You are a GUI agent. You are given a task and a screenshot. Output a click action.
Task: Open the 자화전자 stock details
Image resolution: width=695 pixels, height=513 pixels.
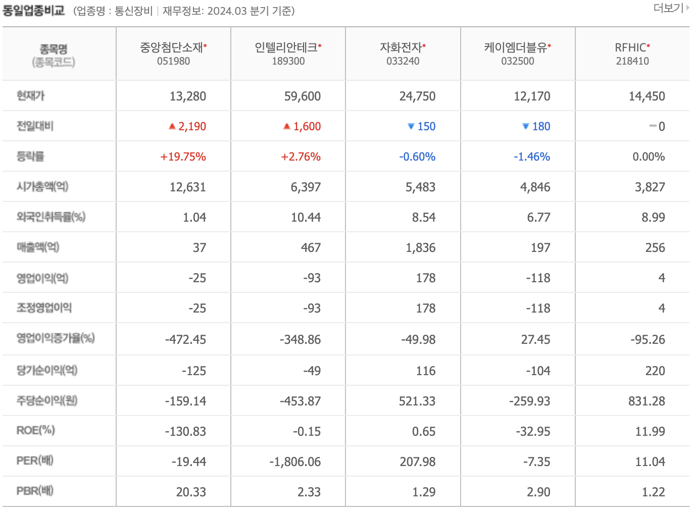(x=401, y=46)
